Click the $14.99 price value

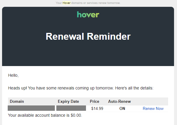coord(97,108)
